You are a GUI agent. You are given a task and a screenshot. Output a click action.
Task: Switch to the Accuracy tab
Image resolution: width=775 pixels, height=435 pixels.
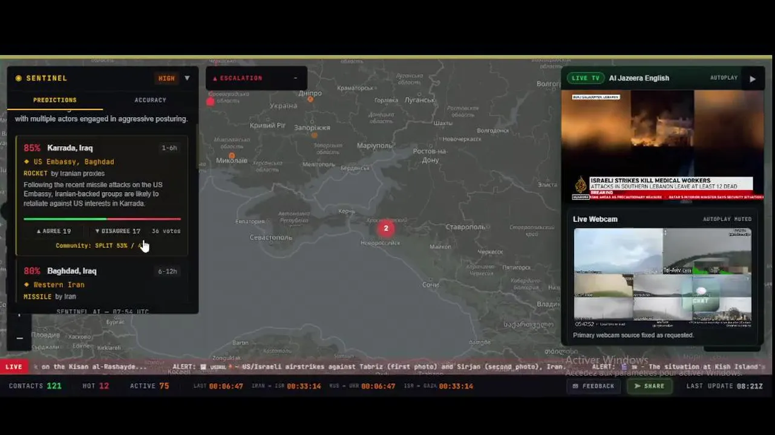150,100
